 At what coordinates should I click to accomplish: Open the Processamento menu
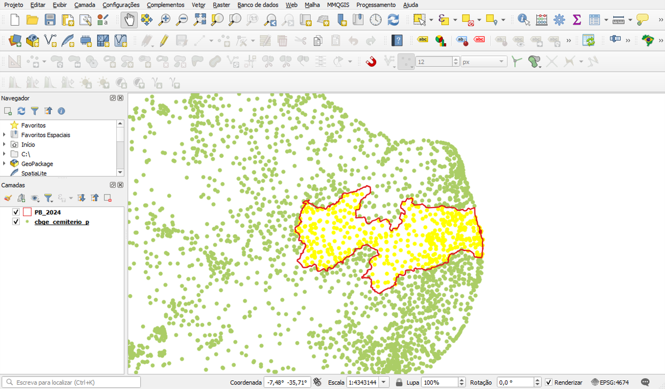pyautogui.click(x=376, y=5)
